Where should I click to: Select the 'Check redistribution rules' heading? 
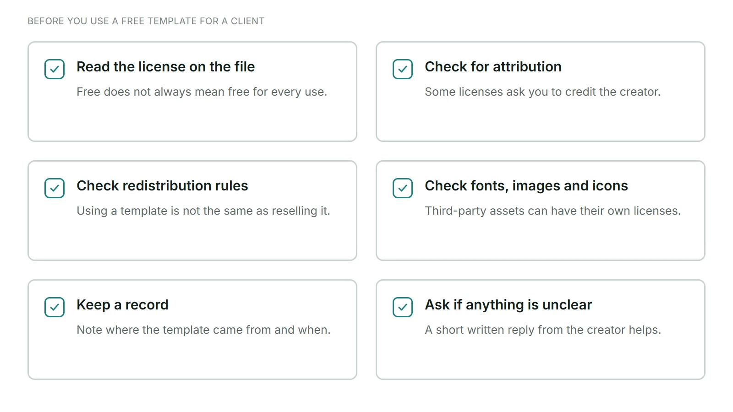162,186
